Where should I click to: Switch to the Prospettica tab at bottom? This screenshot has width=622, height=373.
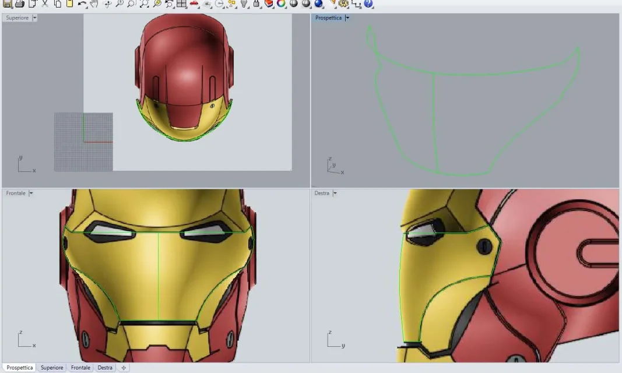(19, 368)
